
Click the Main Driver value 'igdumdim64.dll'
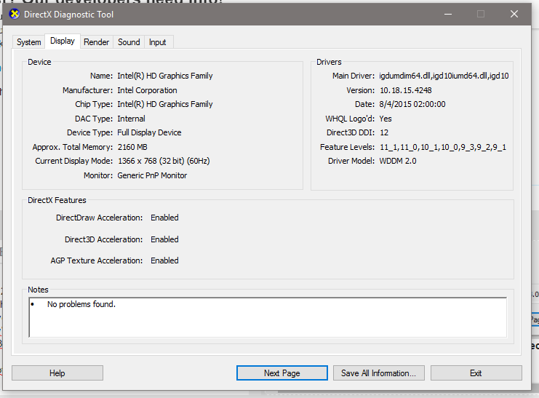(x=404, y=76)
